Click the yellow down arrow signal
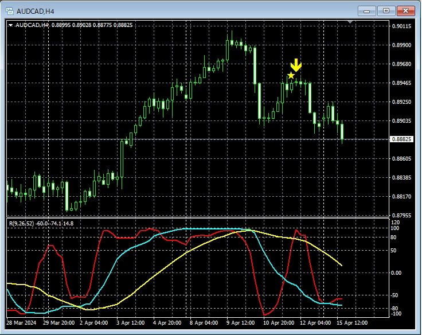The image size is (422, 335). (296, 64)
